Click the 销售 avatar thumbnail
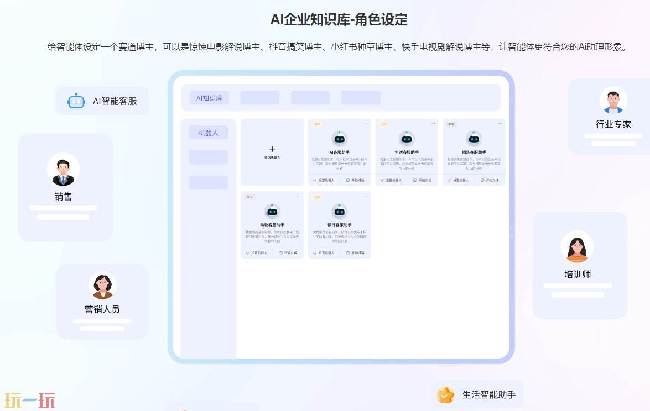The image size is (650, 411). pyautogui.click(x=63, y=168)
